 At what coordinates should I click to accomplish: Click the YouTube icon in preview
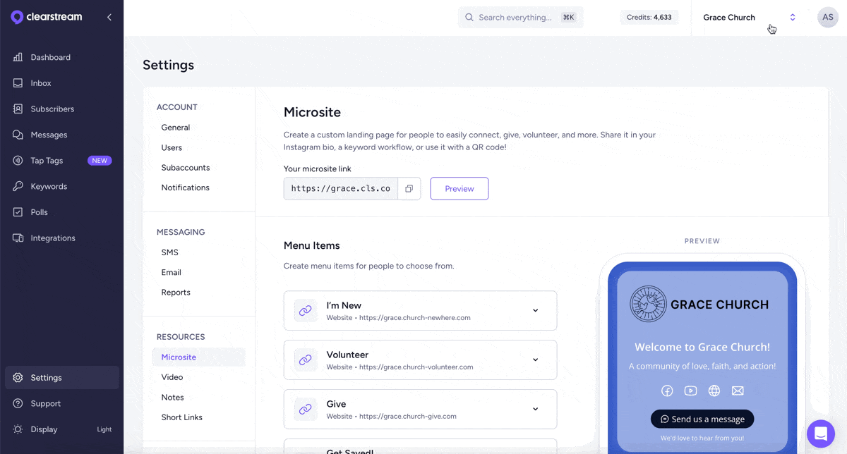690,391
